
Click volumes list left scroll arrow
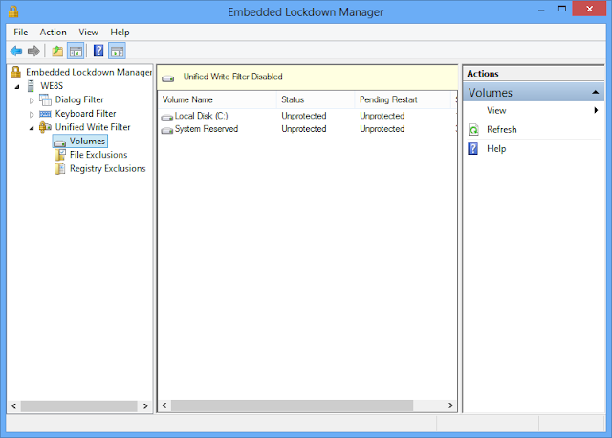164,405
